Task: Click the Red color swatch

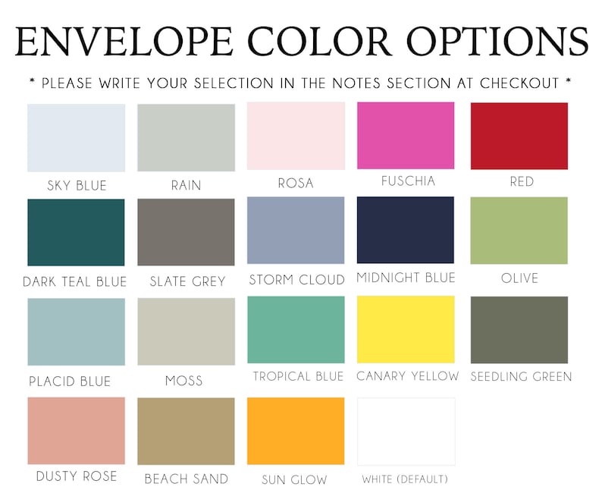Action: click(519, 136)
